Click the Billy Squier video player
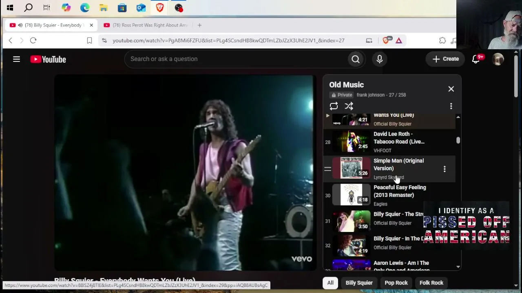 [185, 173]
